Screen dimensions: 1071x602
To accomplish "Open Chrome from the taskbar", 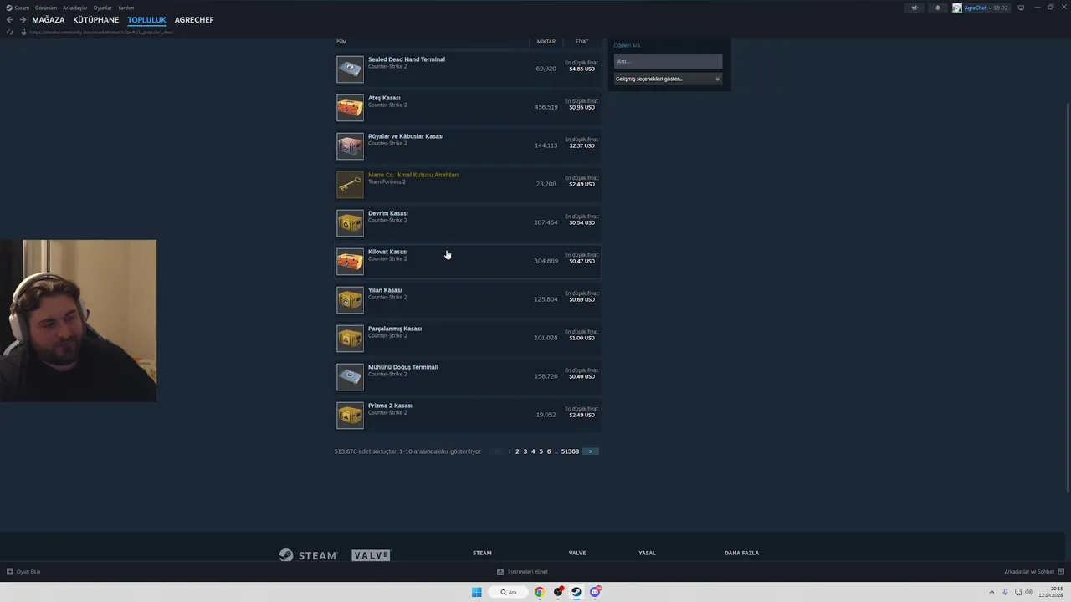I will pyautogui.click(x=540, y=592).
